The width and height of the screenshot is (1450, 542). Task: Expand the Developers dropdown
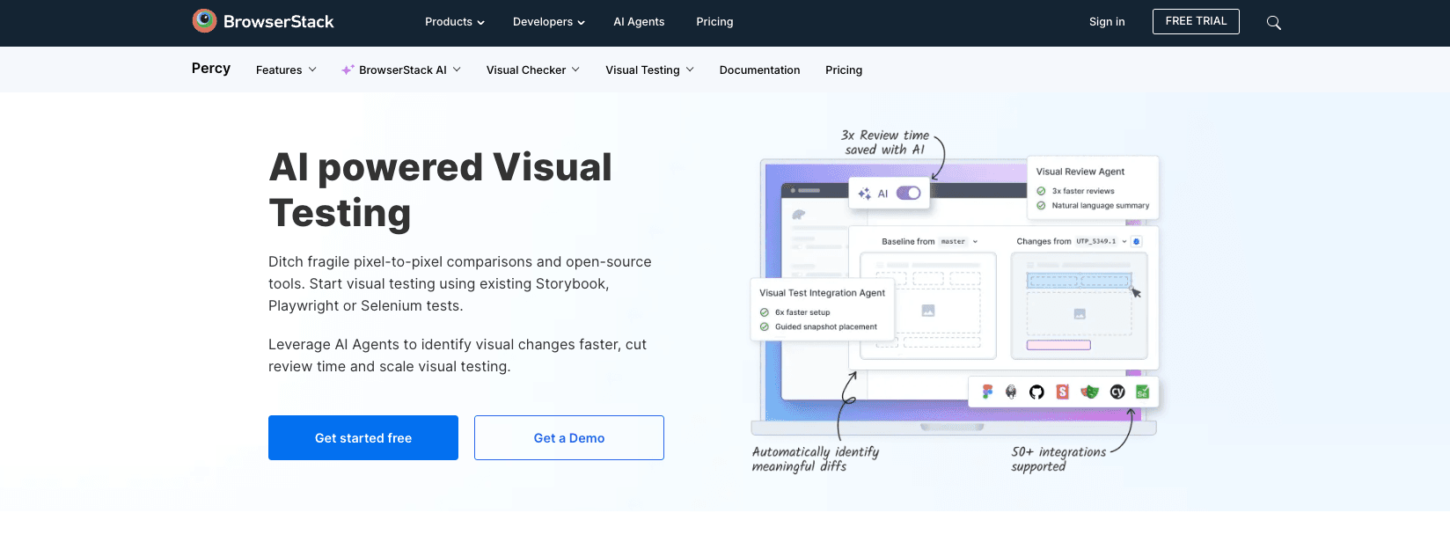pyautogui.click(x=549, y=22)
